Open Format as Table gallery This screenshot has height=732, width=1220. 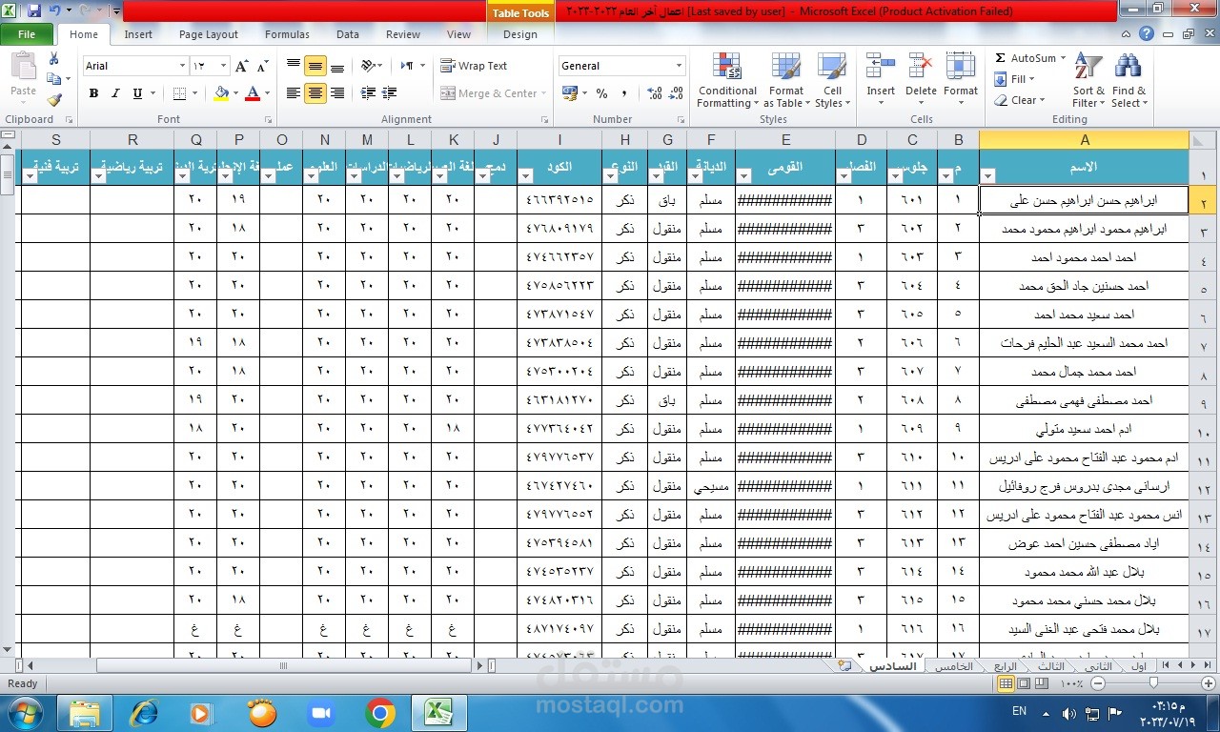(x=786, y=81)
